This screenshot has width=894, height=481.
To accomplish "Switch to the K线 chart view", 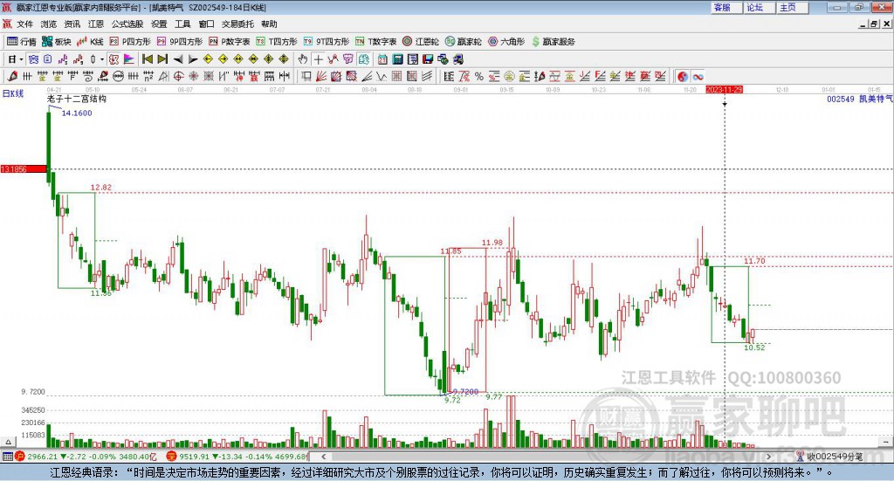I will [x=90, y=42].
